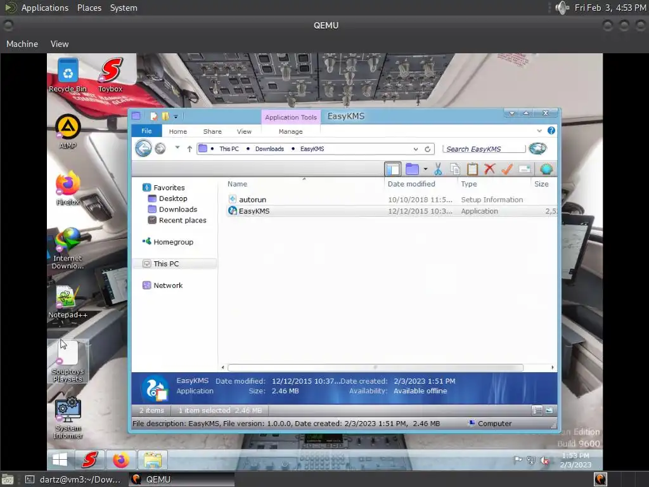The image size is (649, 487).
Task: Click the horizontal scrollbar's right arrow
Action: pyautogui.click(x=552, y=367)
